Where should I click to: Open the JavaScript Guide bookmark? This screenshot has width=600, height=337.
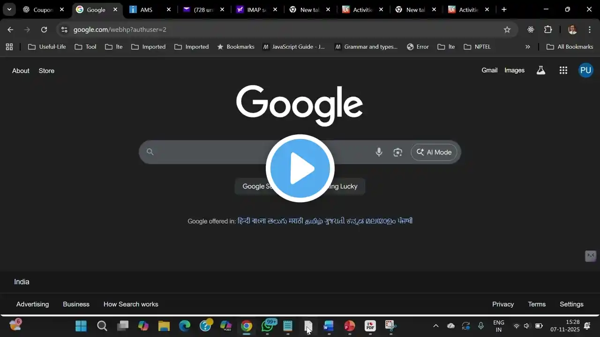point(294,47)
